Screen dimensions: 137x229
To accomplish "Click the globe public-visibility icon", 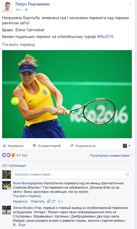I will [26, 10].
